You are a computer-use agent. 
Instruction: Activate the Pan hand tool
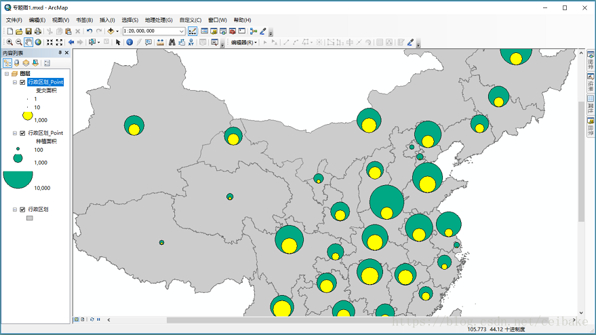(28, 42)
